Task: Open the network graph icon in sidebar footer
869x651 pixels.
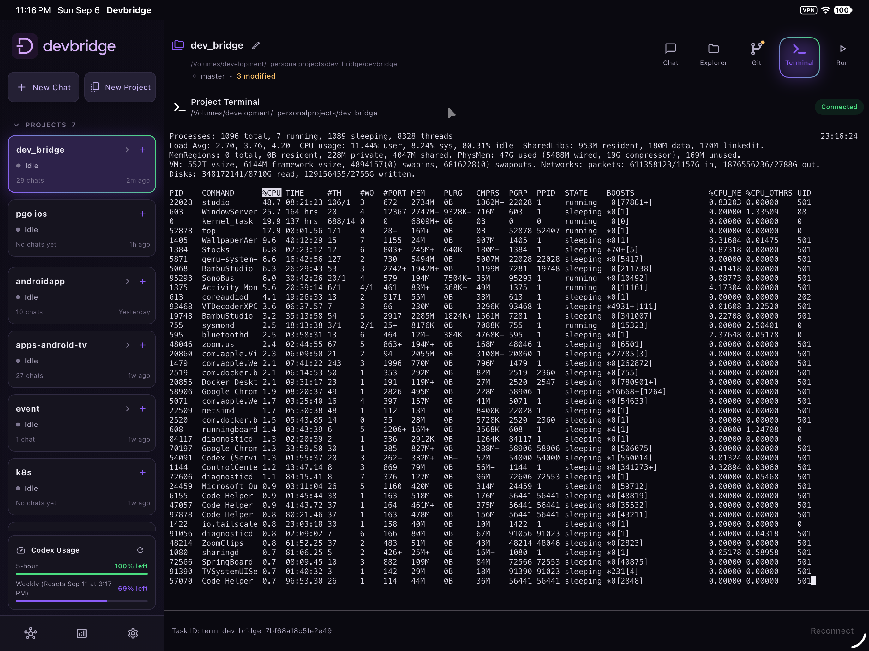Action: click(x=31, y=633)
